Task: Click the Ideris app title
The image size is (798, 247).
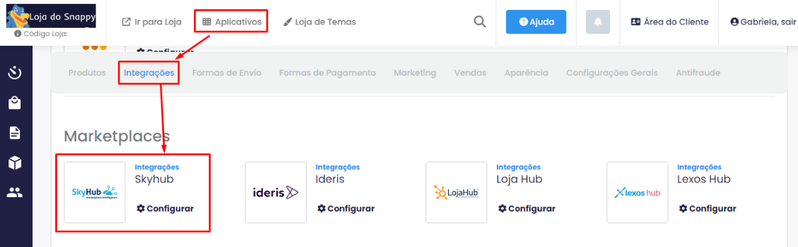Action: (x=330, y=179)
